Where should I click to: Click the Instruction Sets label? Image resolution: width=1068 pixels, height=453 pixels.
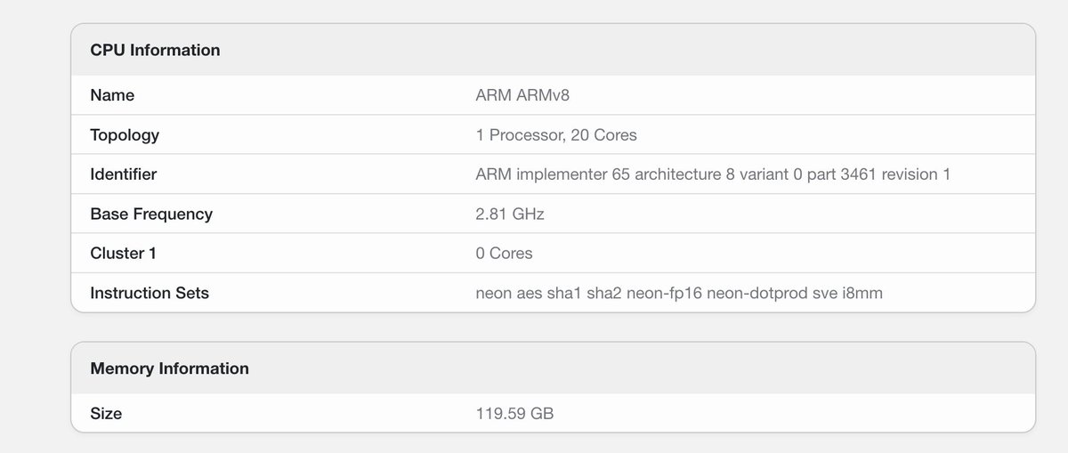click(150, 293)
